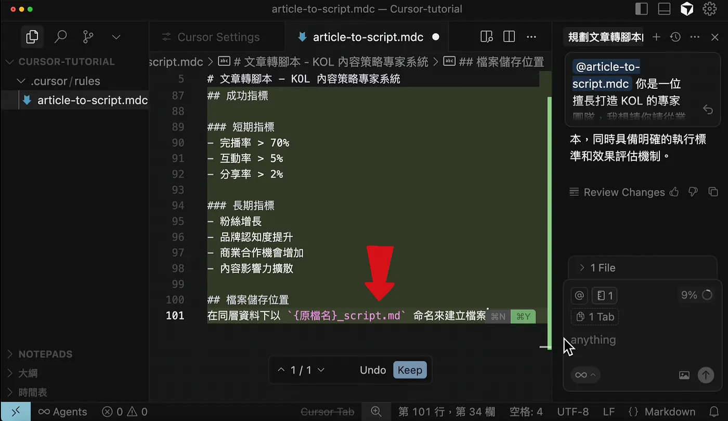Image resolution: width=728 pixels, height=421 pixels.
Task: Restore checkpoint arrow in chat message
Action: [708, 109]
